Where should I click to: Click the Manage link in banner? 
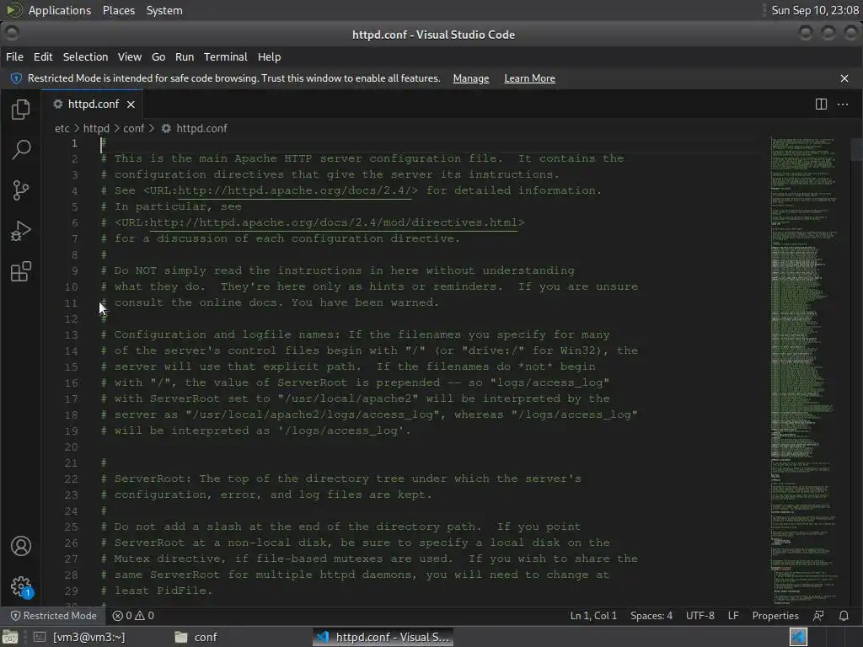[470, 78]
